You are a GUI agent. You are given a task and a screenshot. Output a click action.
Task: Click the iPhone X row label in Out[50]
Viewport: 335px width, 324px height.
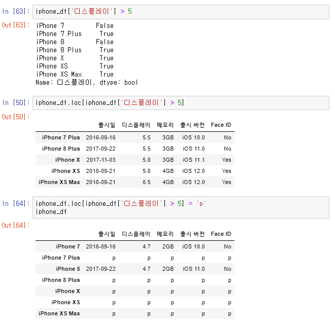click(x=68, y=160)
